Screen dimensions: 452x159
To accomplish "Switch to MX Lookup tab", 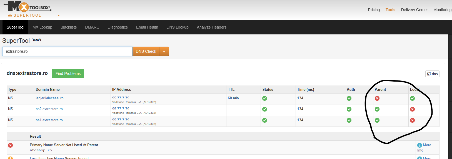I will point(42,27).
